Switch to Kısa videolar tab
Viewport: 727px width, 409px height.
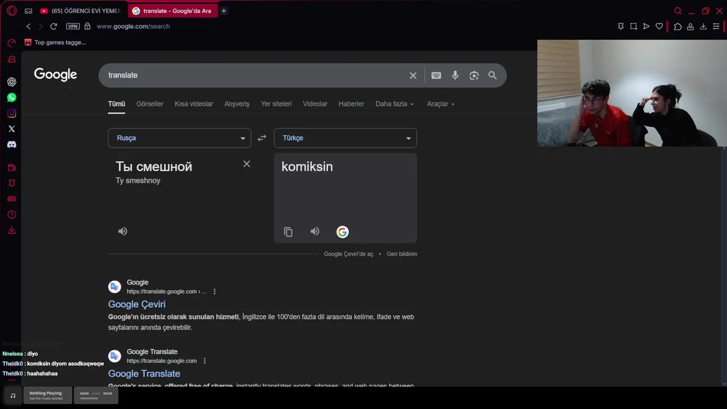click(x=194, y=104)
